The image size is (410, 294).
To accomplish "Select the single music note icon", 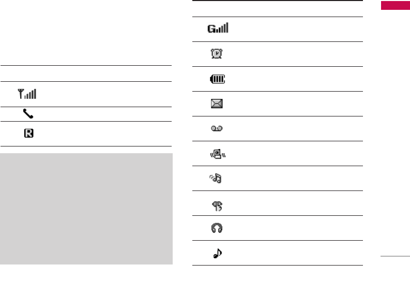I will [x=217, y=254].
